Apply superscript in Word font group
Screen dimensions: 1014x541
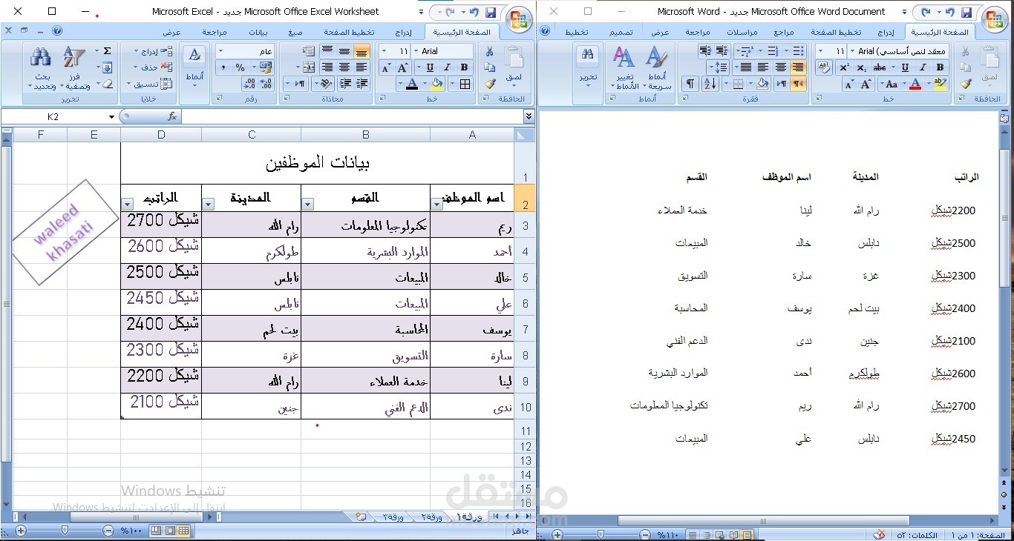[x=845, y=67]
